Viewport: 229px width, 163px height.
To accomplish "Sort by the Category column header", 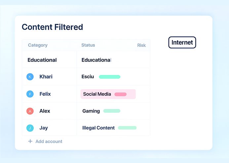I will click(x=38, y=45).
